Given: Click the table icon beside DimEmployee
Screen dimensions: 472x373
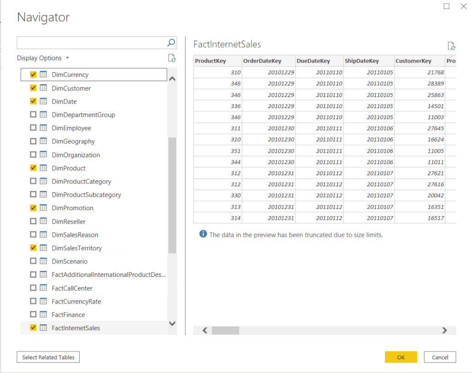Looking at the screenshot, I should [x=44, y=128].
